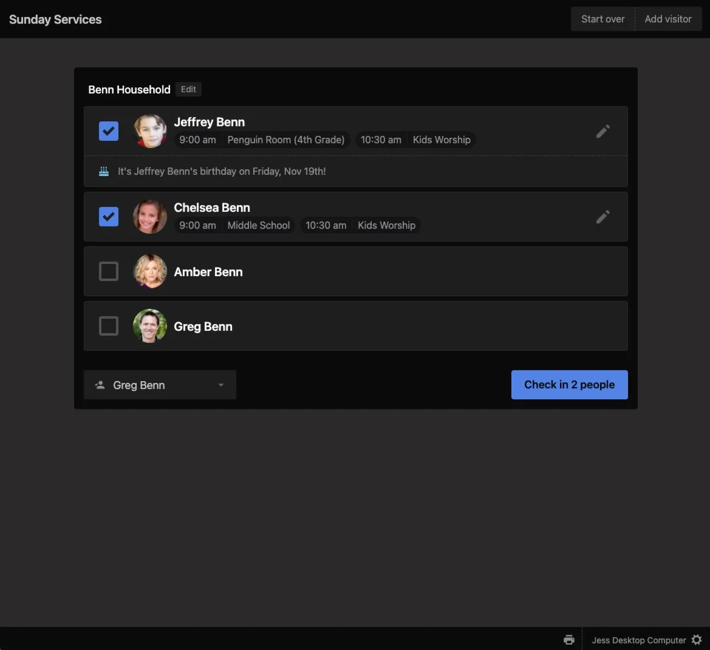Click the person icon in the station selector

(100, 384)
